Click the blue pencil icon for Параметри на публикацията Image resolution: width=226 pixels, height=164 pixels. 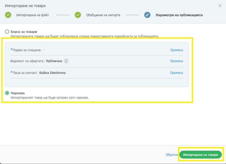[x=147, y=15]
